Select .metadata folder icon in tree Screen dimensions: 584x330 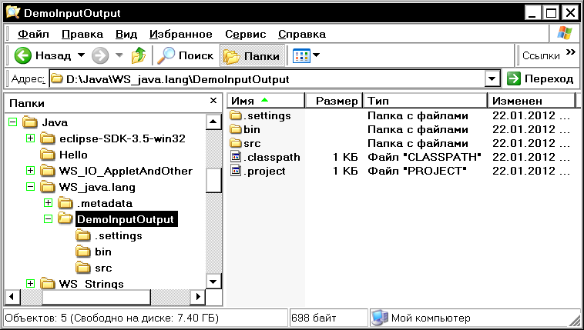pyautogui.click(x=65, y=203)
